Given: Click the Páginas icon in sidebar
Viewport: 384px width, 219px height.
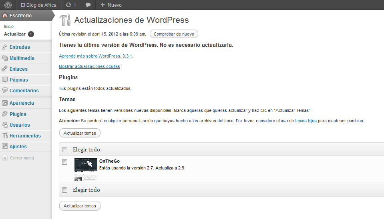Looking at the screenshot, I should point(5,80).
